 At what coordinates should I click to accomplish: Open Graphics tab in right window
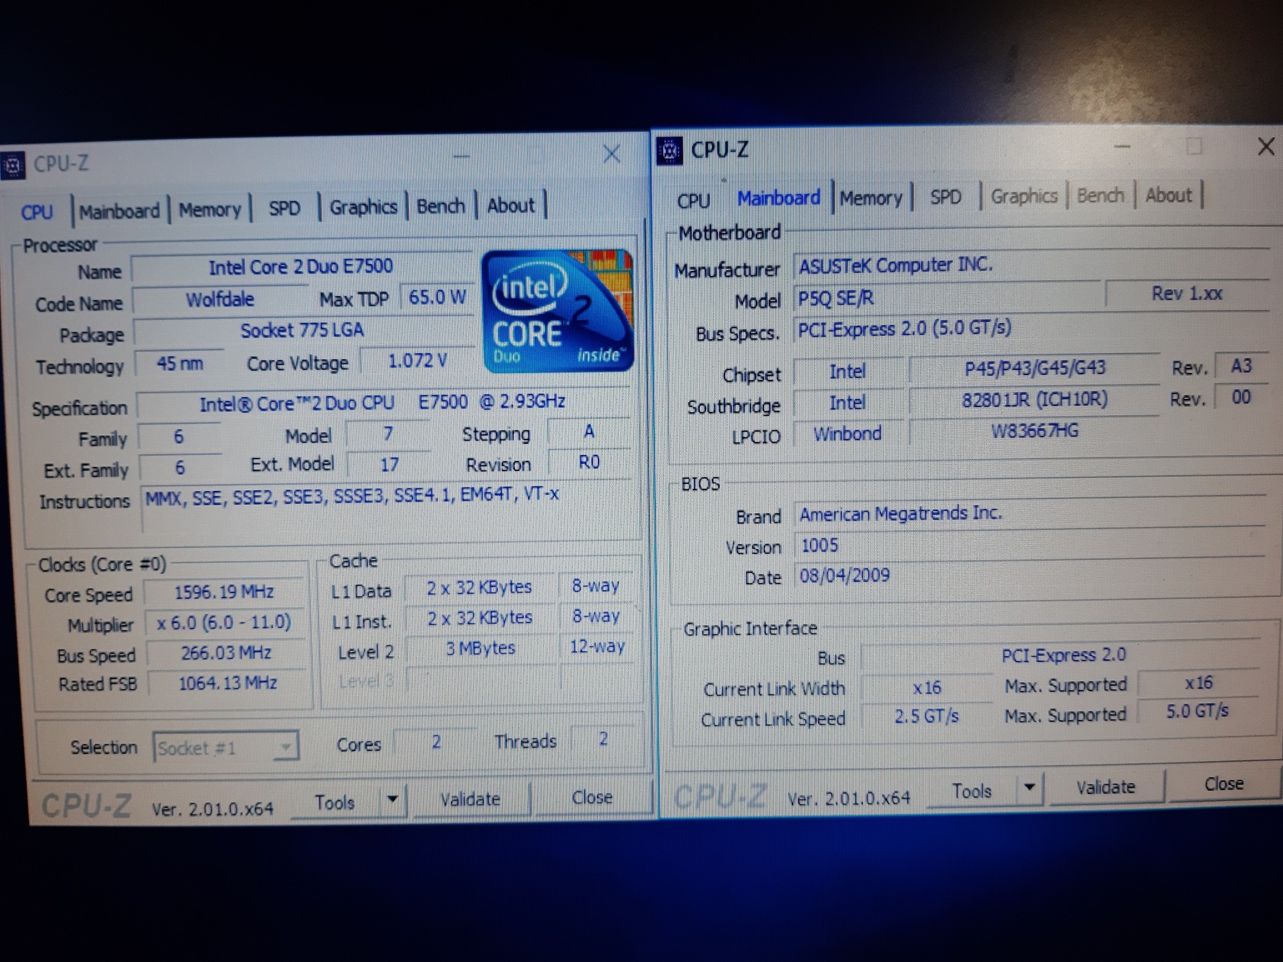1024,196
